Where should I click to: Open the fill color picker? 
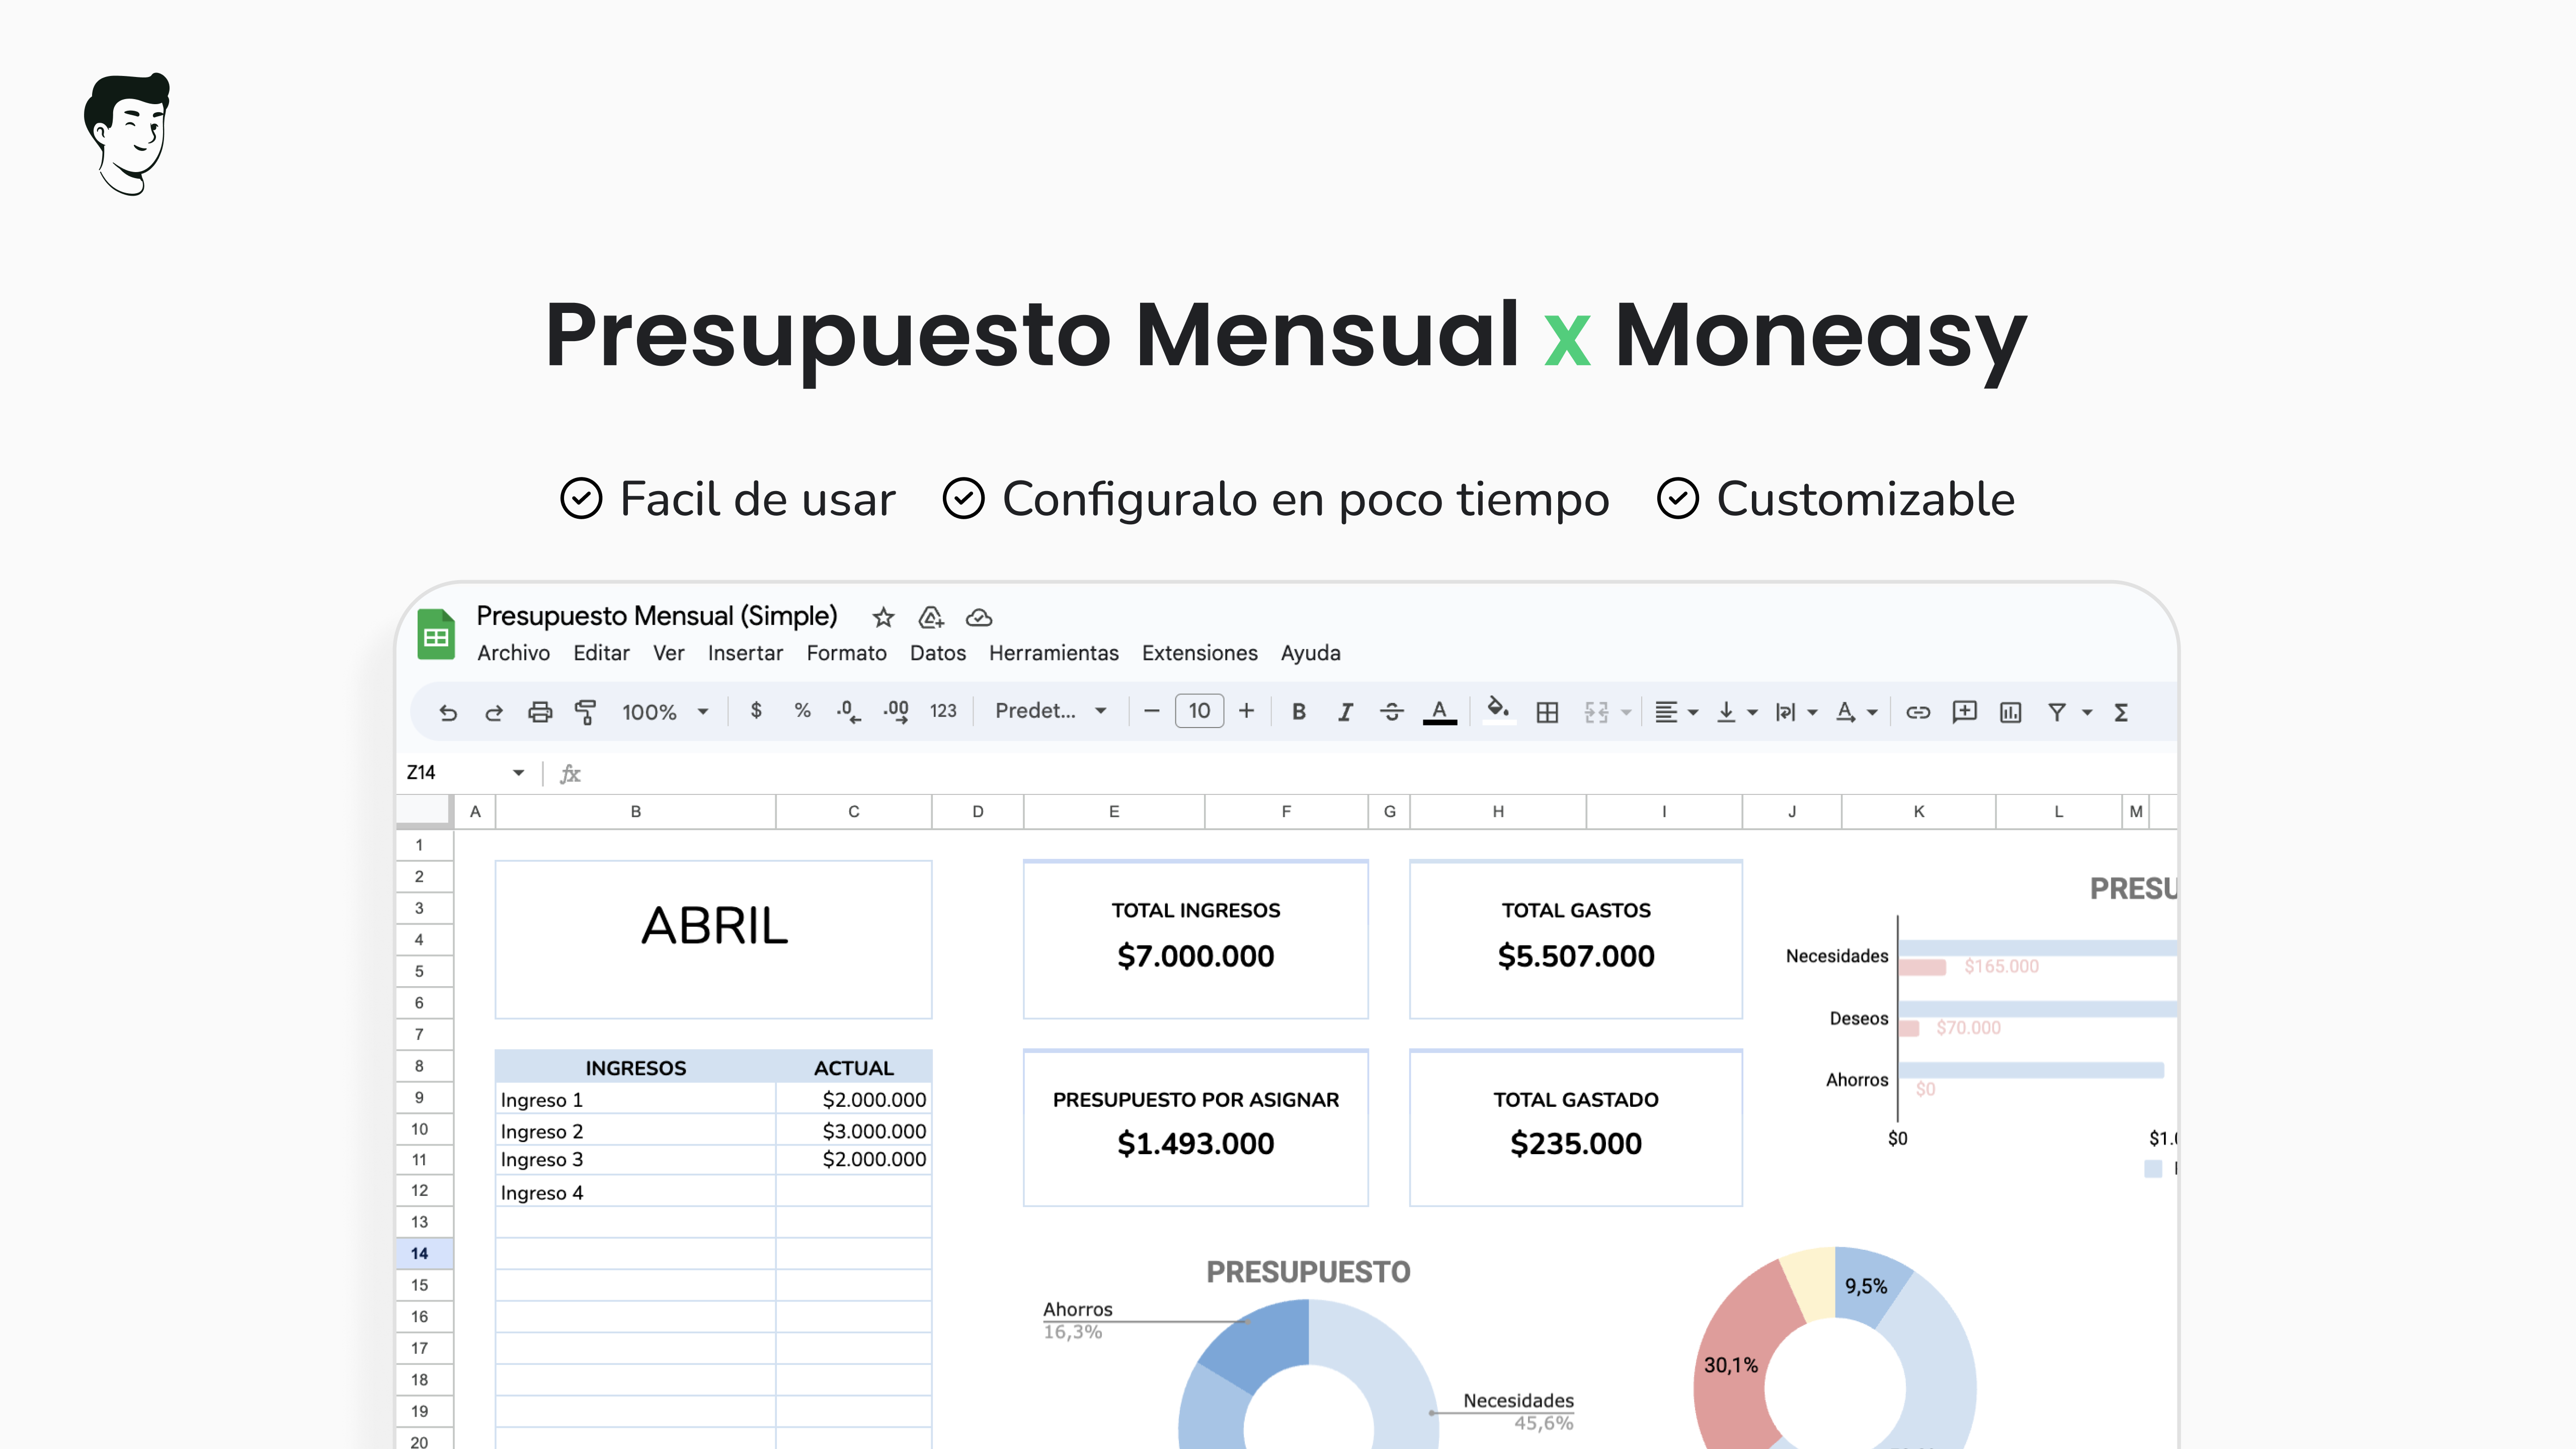pyautogui.click(x=1497, y=711)
